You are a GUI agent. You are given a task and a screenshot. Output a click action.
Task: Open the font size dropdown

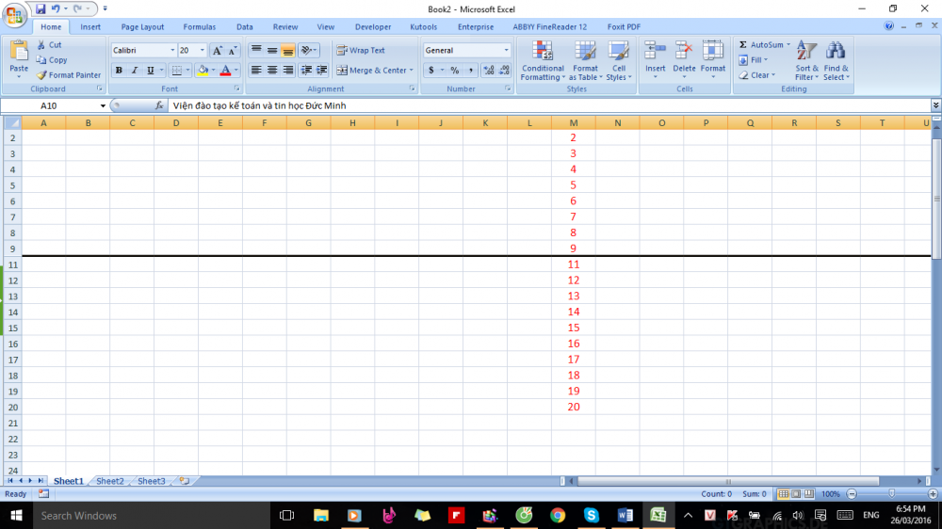202,51
